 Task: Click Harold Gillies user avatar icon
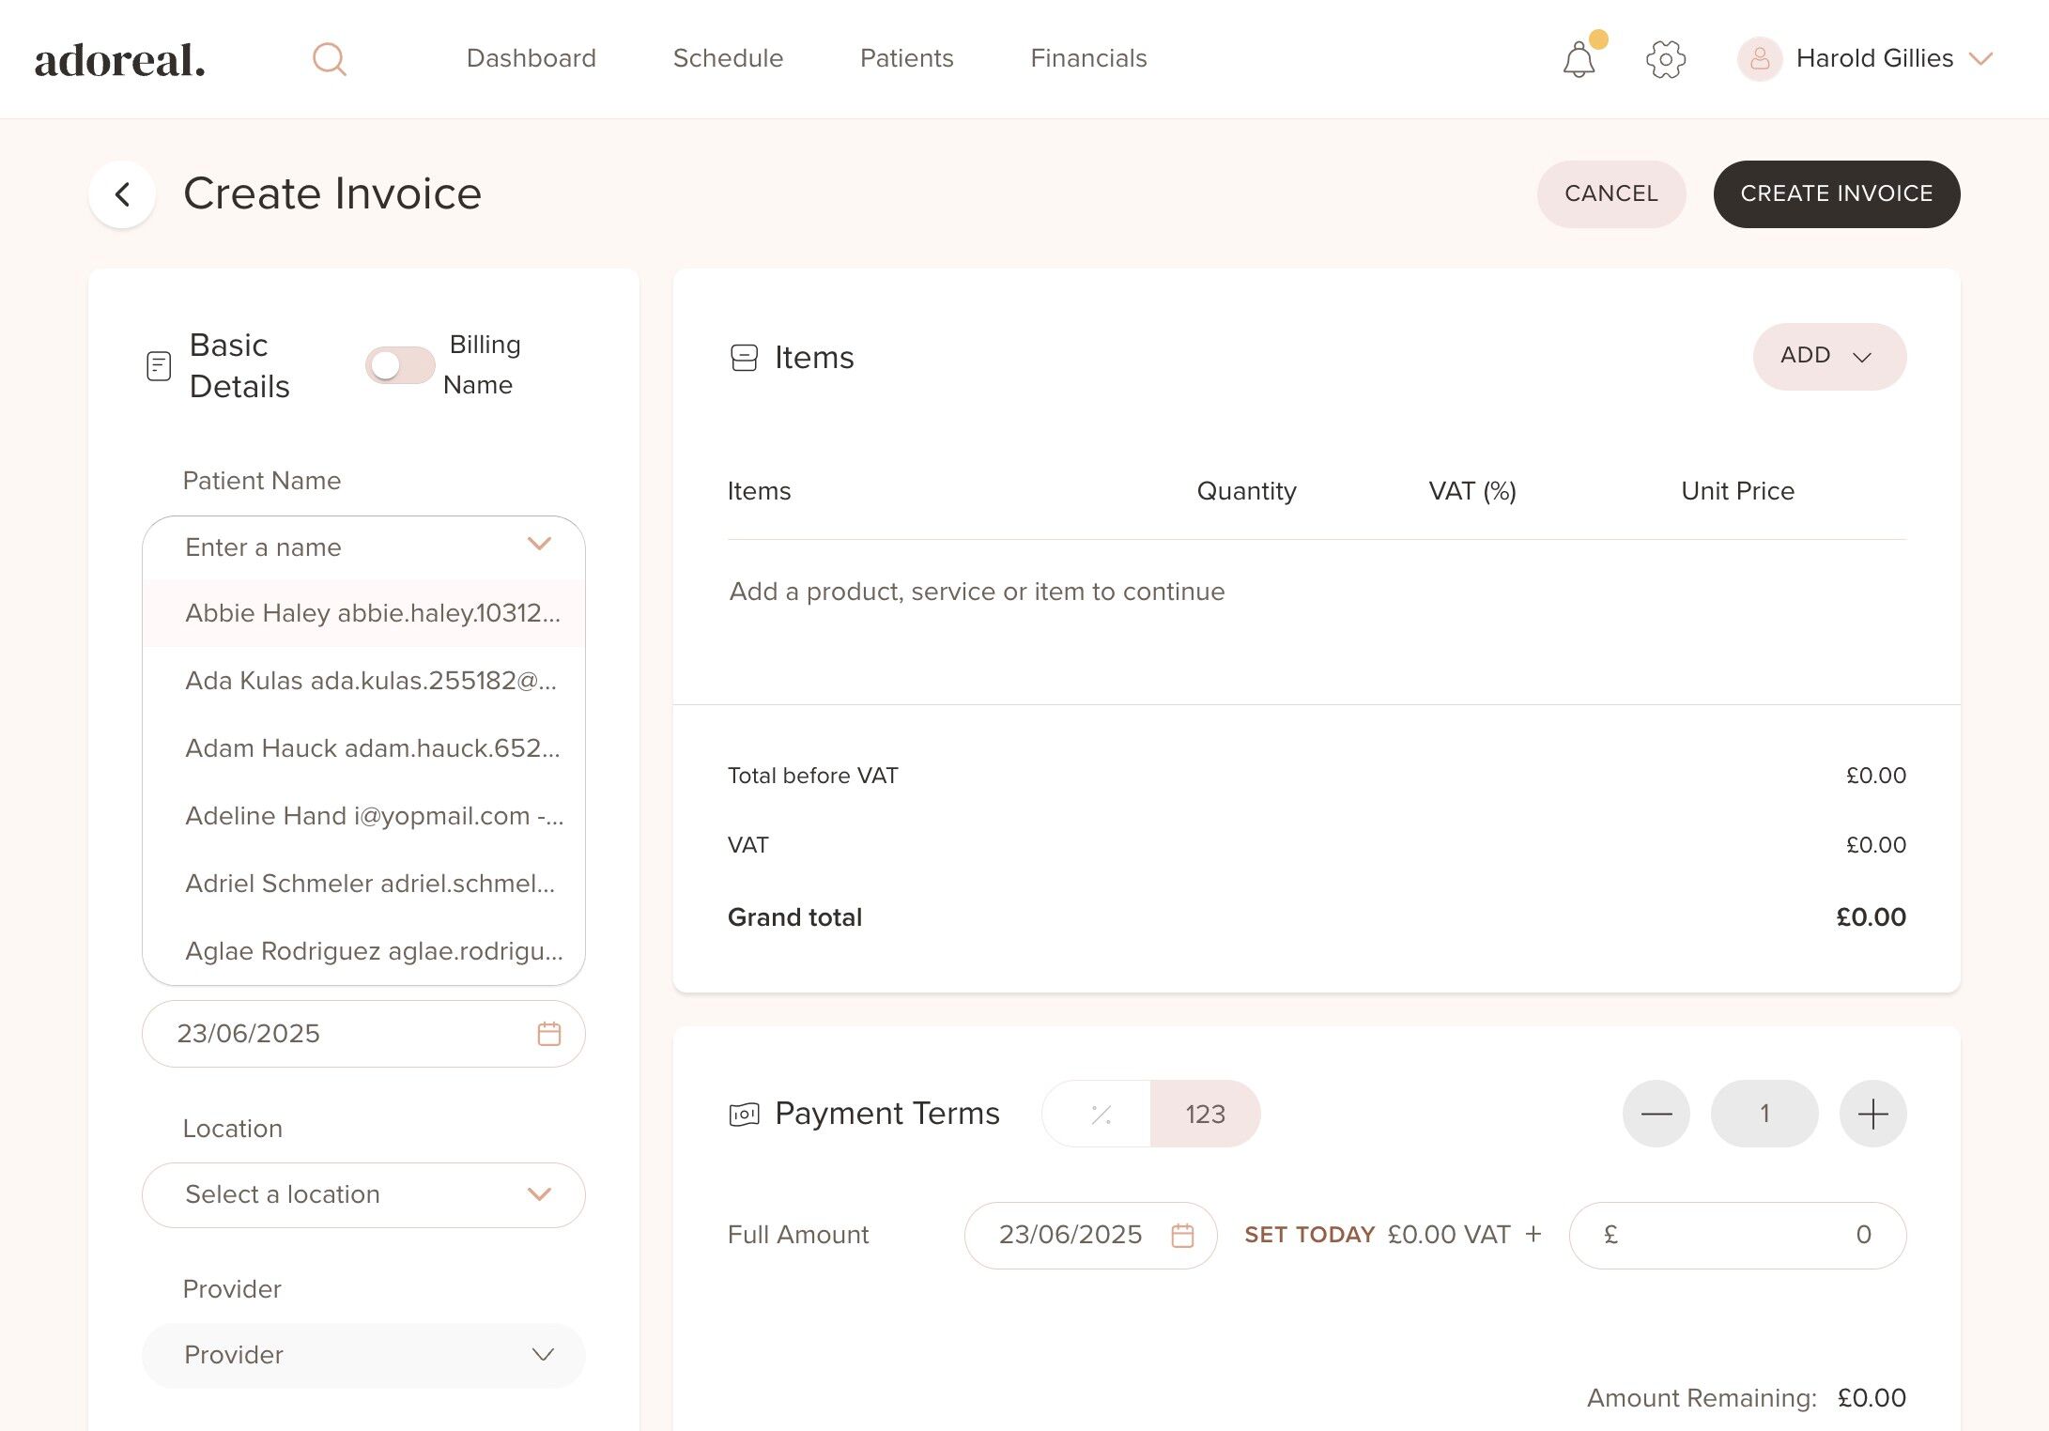(1759, 59)
